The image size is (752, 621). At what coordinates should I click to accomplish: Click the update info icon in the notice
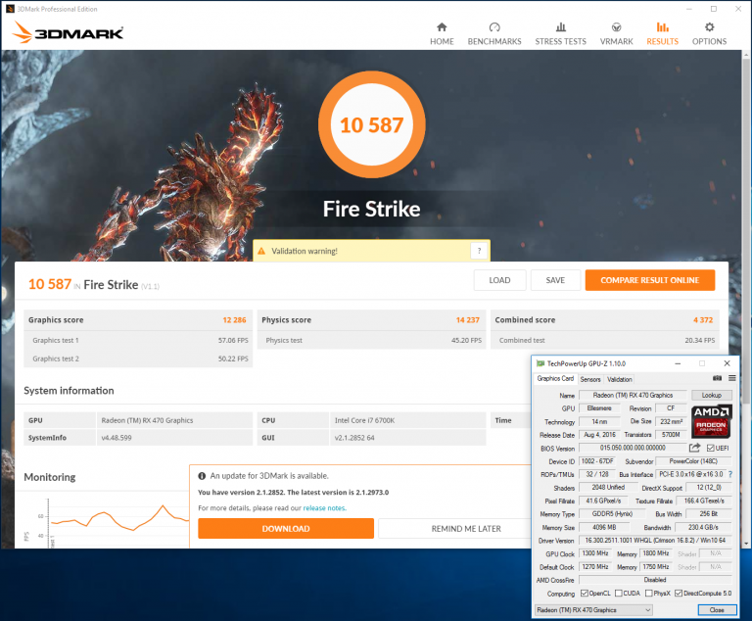click(x=202, y=476)
